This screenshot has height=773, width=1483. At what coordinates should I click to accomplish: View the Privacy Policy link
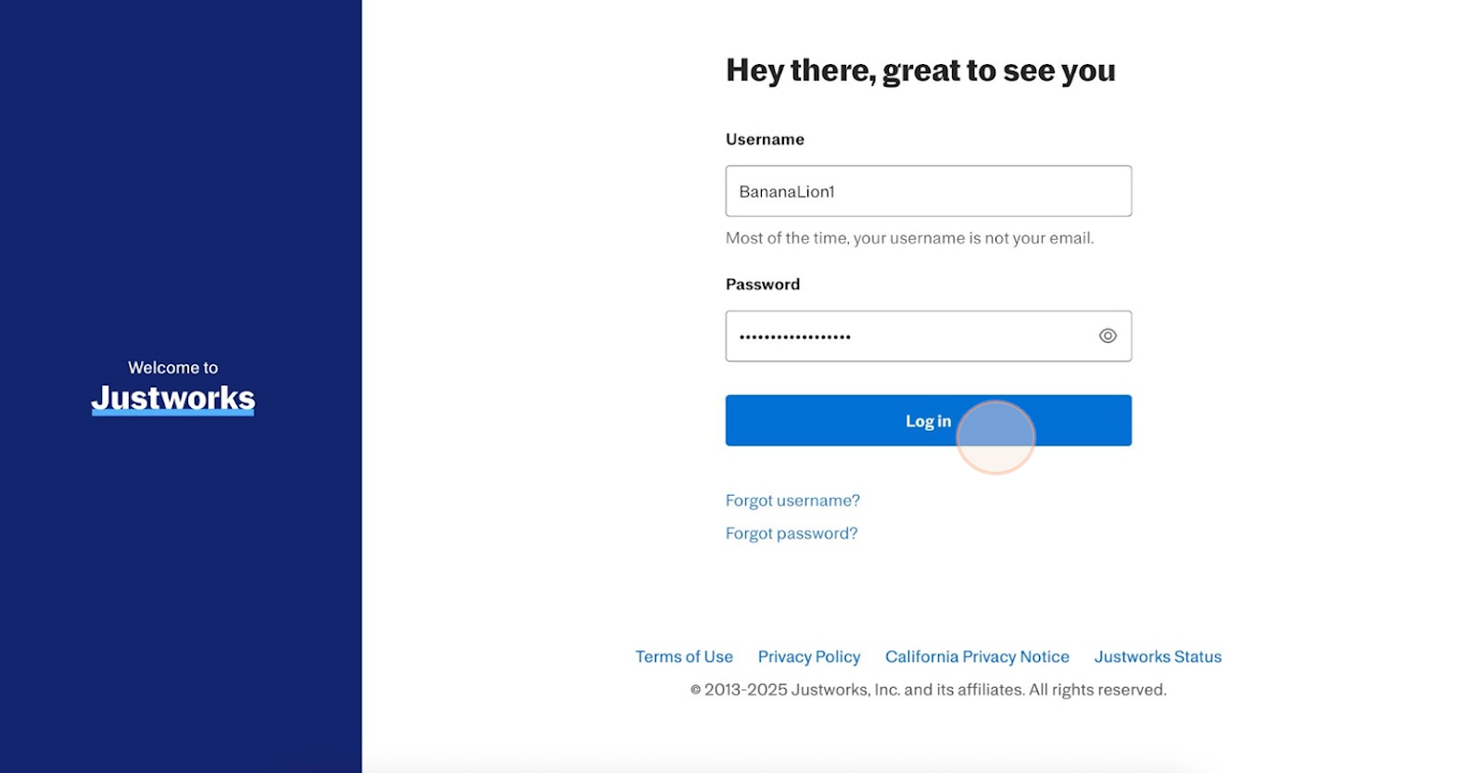tap(808, 657)
